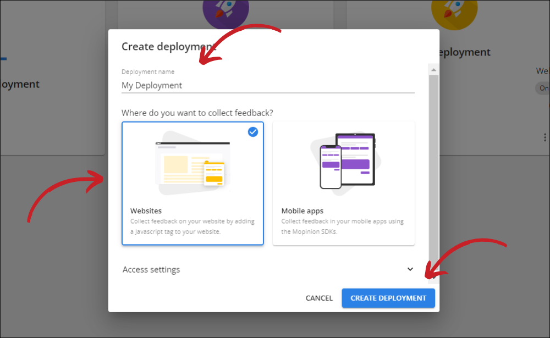Expand the Access settings section

click(x=151, y=269)
